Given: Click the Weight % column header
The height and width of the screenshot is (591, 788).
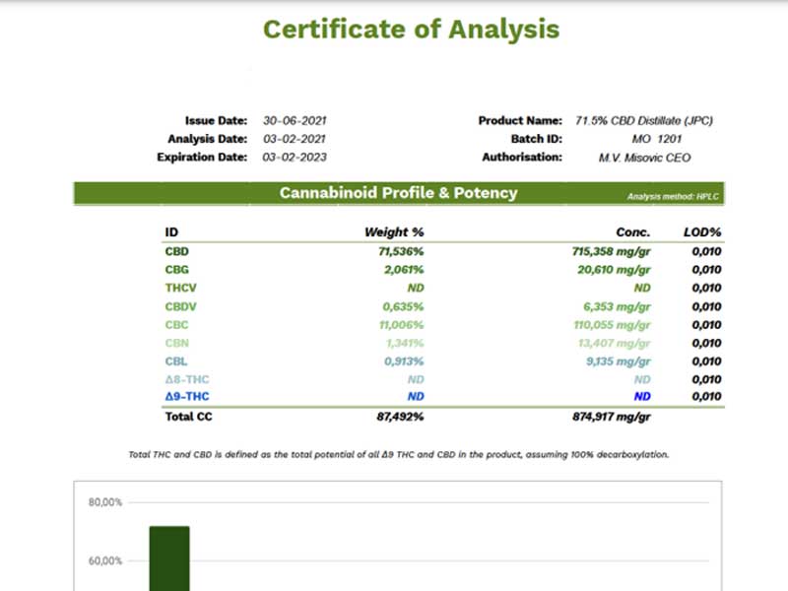Looking at the screenshot, I should click(394, 232).
